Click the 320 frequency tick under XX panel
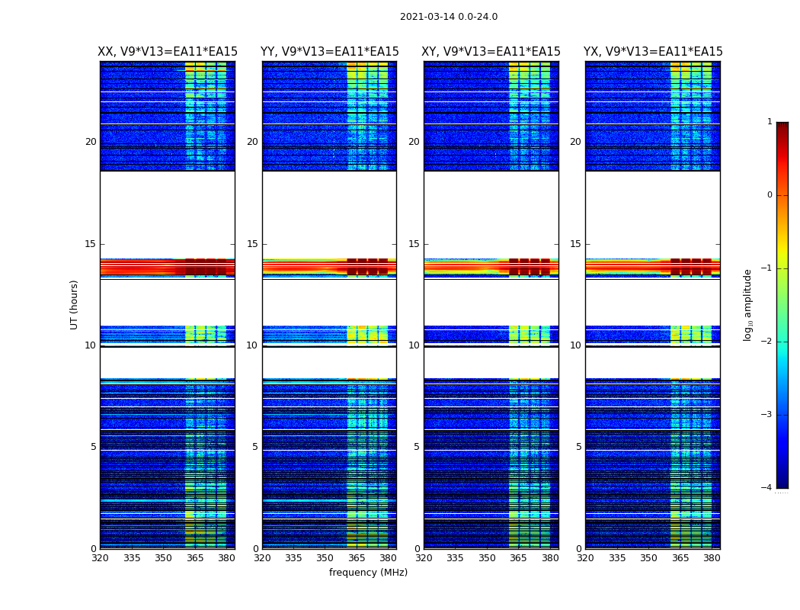The height and width of the screenshot is (610, 800). [x=101, y=558]
